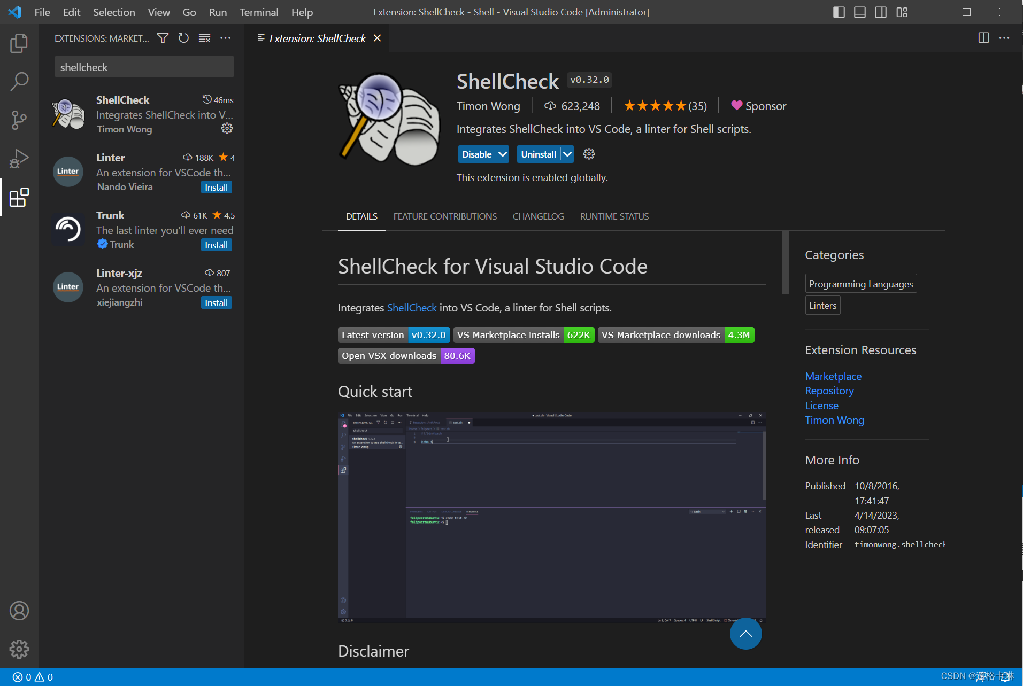Open the Selection menu
This screenshot has height=686, width=1023.
[114, 12]
